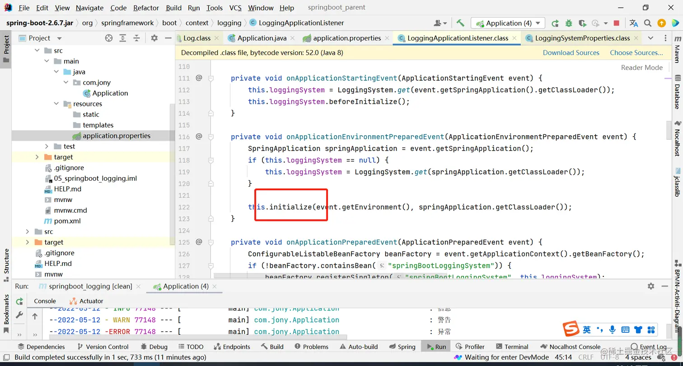
Task: Toggle the Nocalhost side tool window
Action: [x=677, y=137]
